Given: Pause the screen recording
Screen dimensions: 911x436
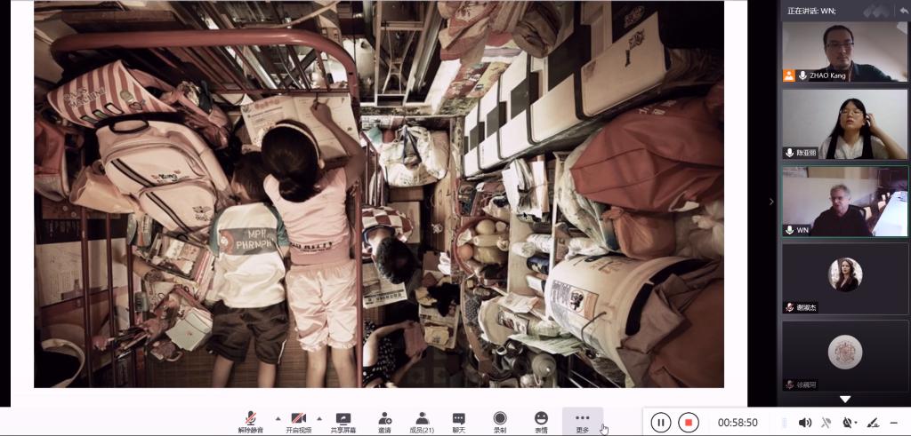Looking at the screenshot, I should [660, 423].
